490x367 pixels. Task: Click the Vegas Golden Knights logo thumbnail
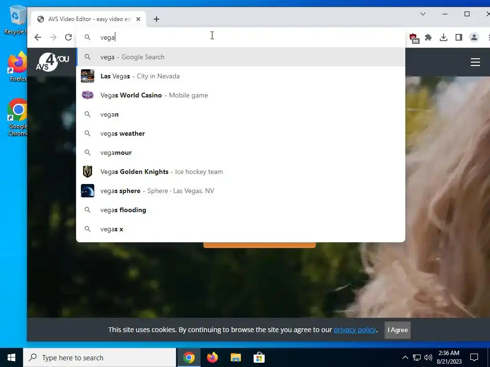[88, 172]
